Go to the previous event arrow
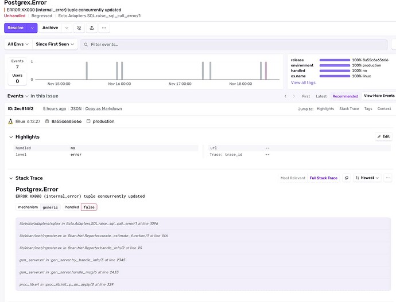The image size is (396, 302). click(286, 96)
